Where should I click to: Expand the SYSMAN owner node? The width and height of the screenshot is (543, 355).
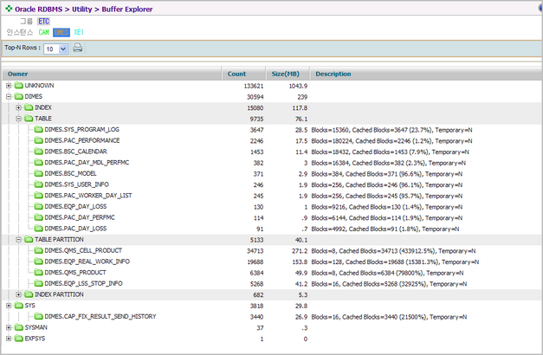tap(9, 327)
